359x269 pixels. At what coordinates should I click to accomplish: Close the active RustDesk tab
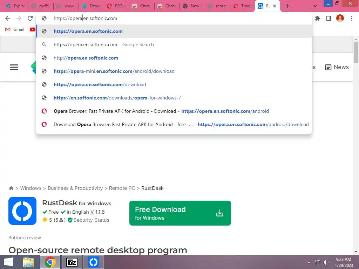tap(275, 6)
